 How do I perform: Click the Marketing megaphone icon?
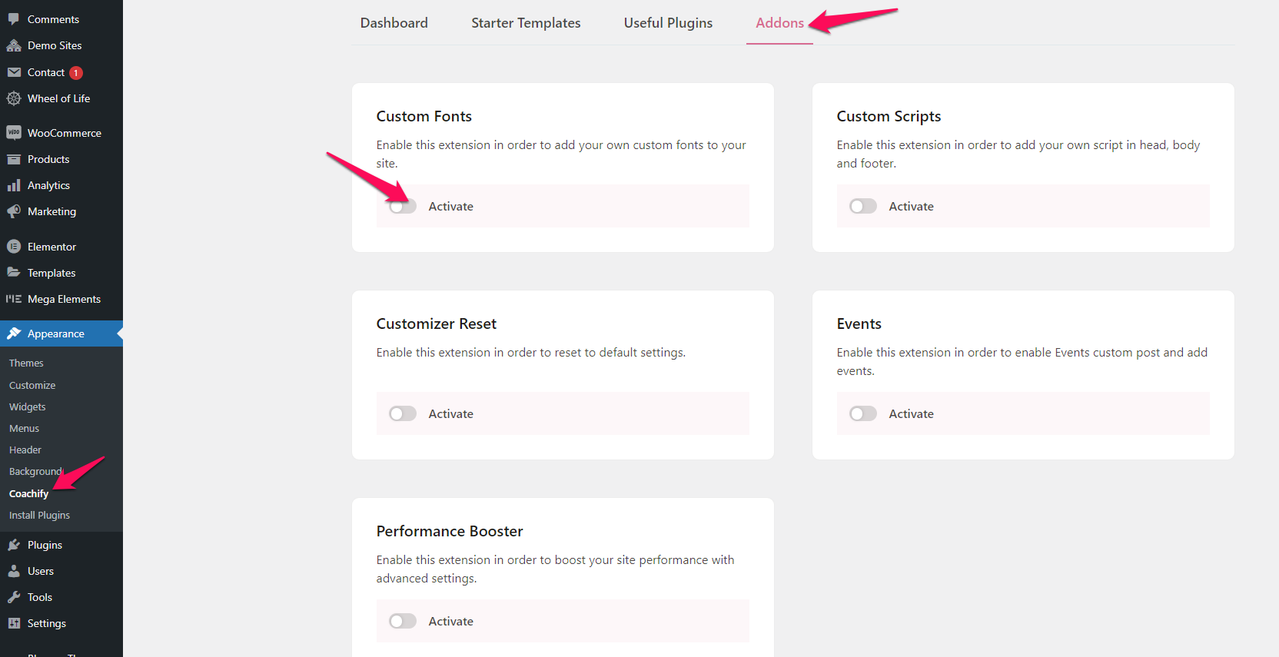coord(14,211)
